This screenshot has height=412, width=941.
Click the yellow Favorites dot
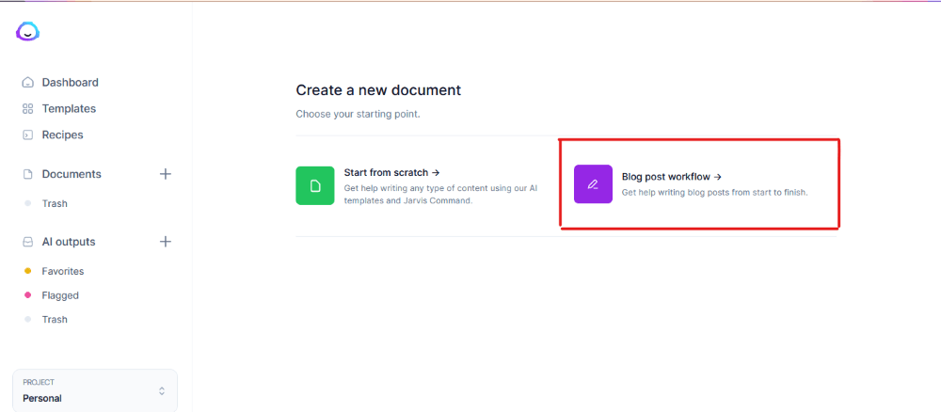(27, 271)
